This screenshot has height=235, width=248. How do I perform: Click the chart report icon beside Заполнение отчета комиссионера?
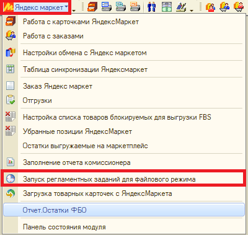coord(11,162)
